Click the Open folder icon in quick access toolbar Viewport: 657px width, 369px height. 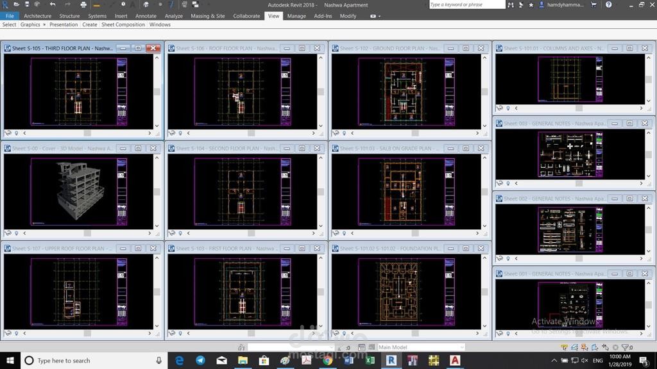point(16,4)
